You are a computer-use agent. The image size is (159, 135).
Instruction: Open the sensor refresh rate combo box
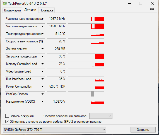point(101,116)
